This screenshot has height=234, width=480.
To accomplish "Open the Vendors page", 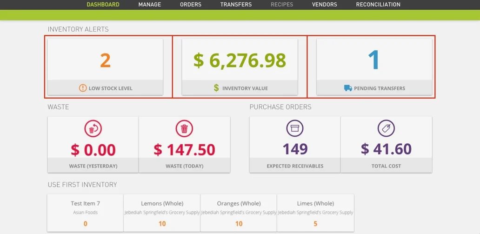I will tap(324, 5).
